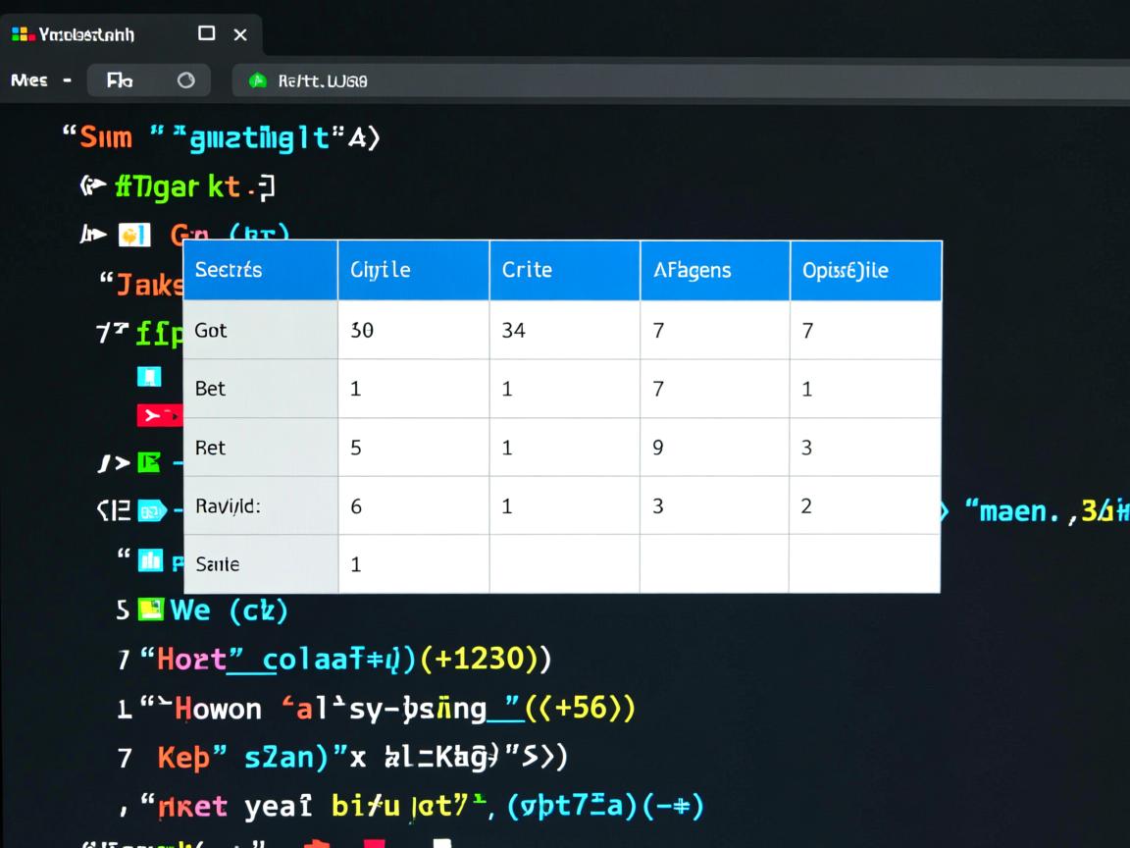Switch to the 'Flo' tab
The width and height of the screenshot is (1130, 848).
(120, 80)
